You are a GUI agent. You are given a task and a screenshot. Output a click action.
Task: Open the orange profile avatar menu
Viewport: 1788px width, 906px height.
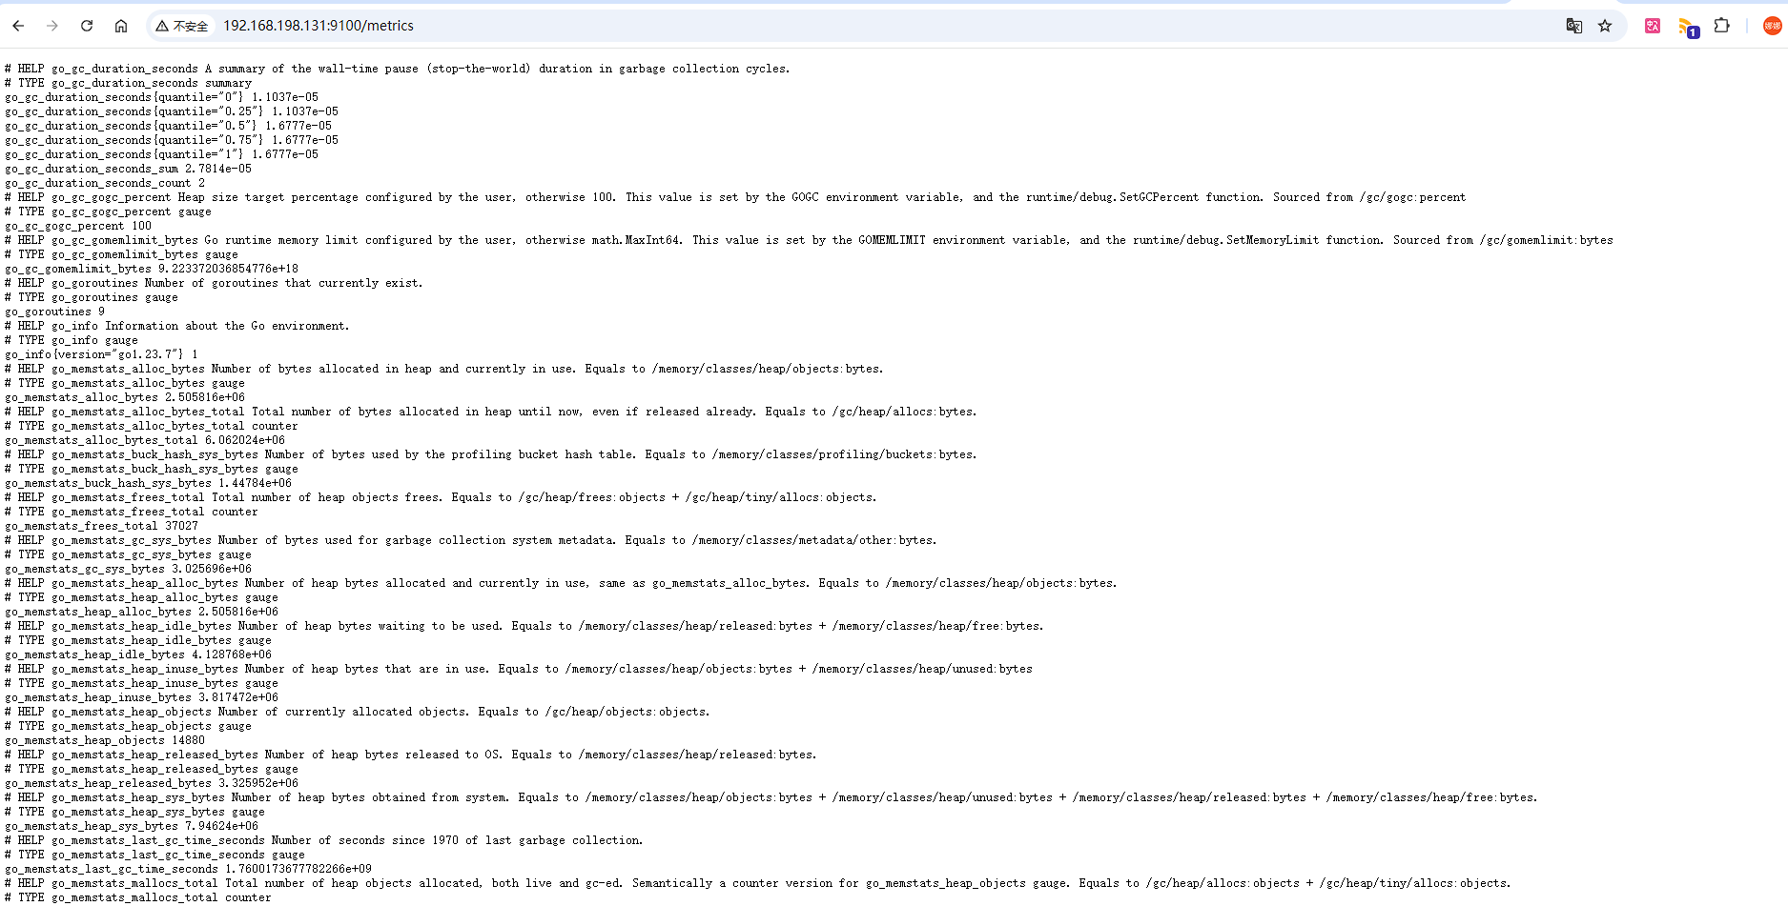(x=1772, y=26)
